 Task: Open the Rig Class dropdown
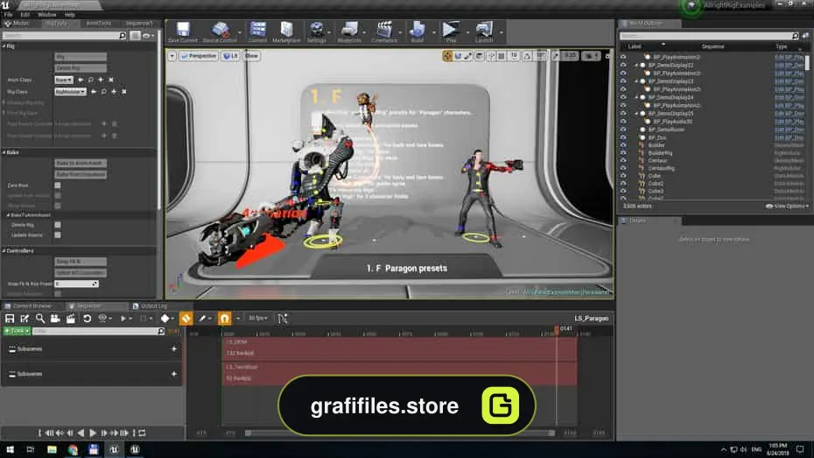point(70,91)
